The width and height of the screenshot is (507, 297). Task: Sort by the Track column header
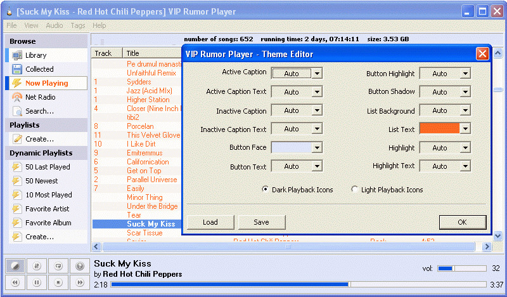pyautogui.click(x=106, y=53)
